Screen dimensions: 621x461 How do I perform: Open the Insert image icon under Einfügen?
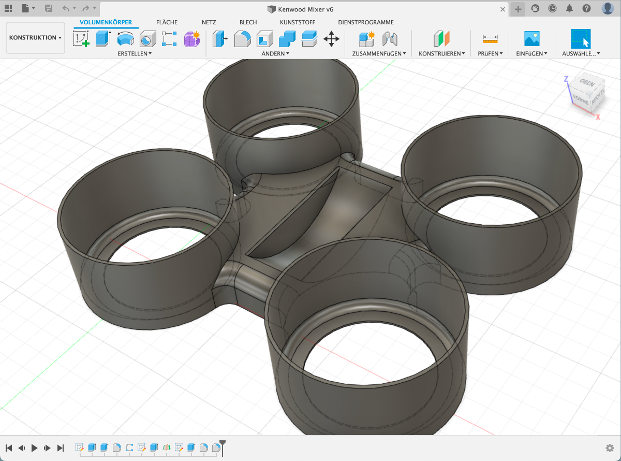click(x=531, y=39)
